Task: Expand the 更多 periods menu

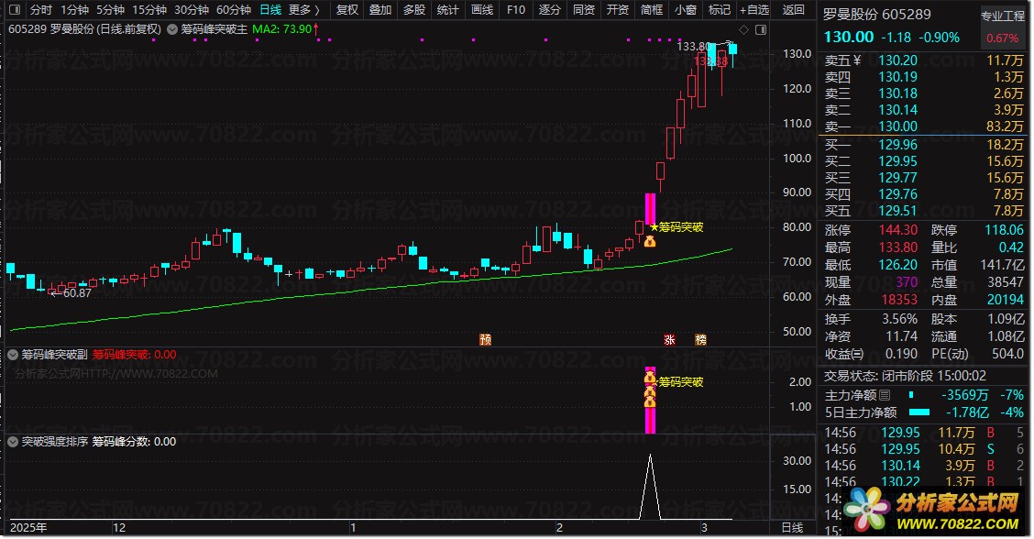Action: [x=304, y=10]
